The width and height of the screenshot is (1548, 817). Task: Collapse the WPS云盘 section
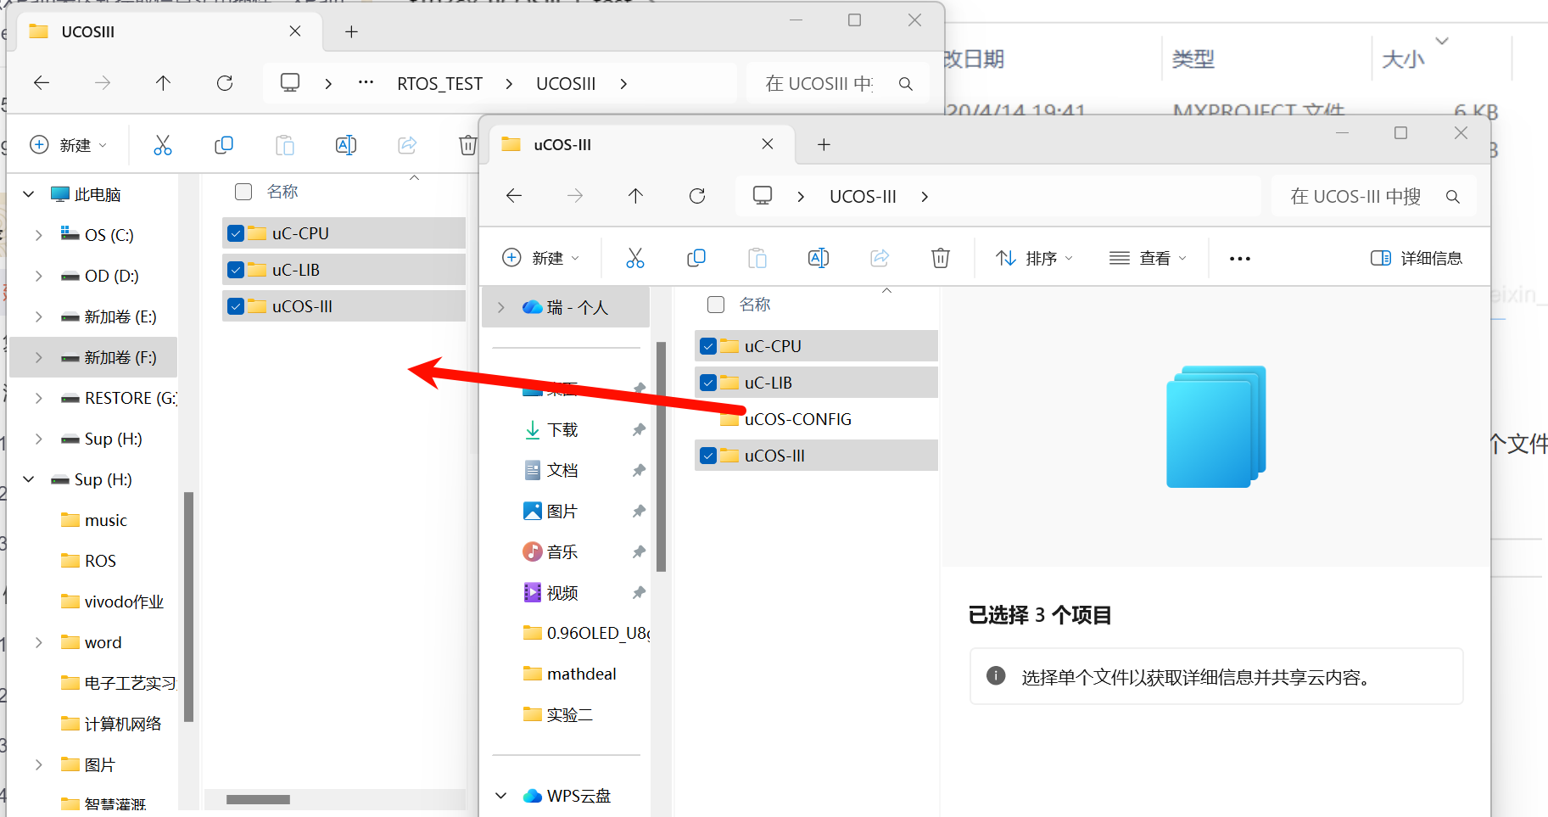(501, 796)
